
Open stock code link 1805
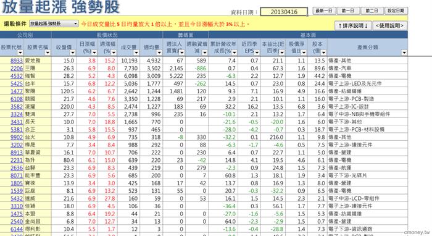[17, 183]
